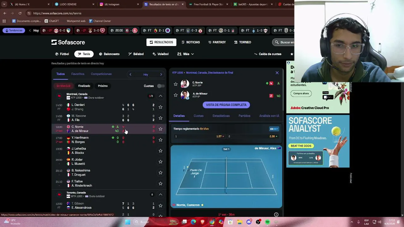Open File Explorer from the taskbar
The width and height of the screenshot is (404, 227).
click(x=240, y=222)
